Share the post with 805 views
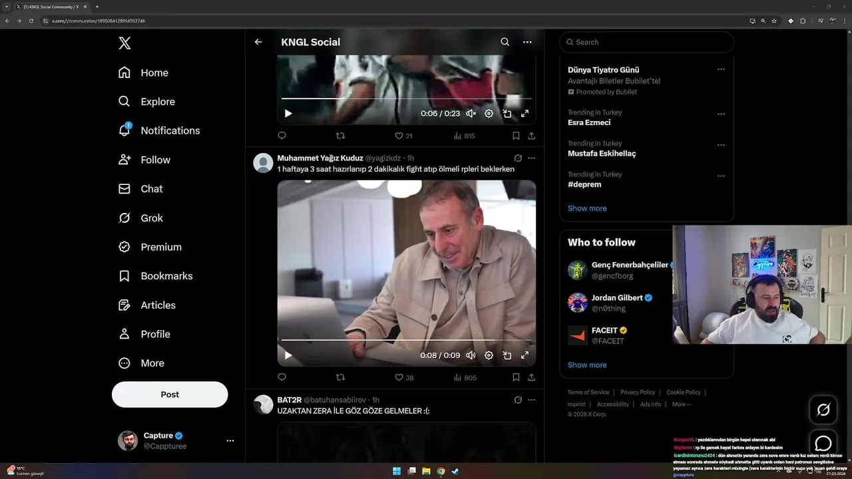The height and width of the screenshot is (479, 852). 531,377
